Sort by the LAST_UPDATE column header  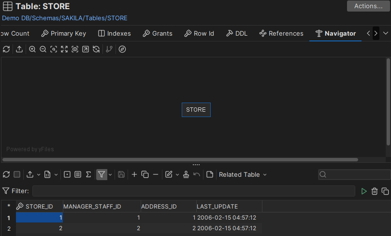click(x=229, y=207)
